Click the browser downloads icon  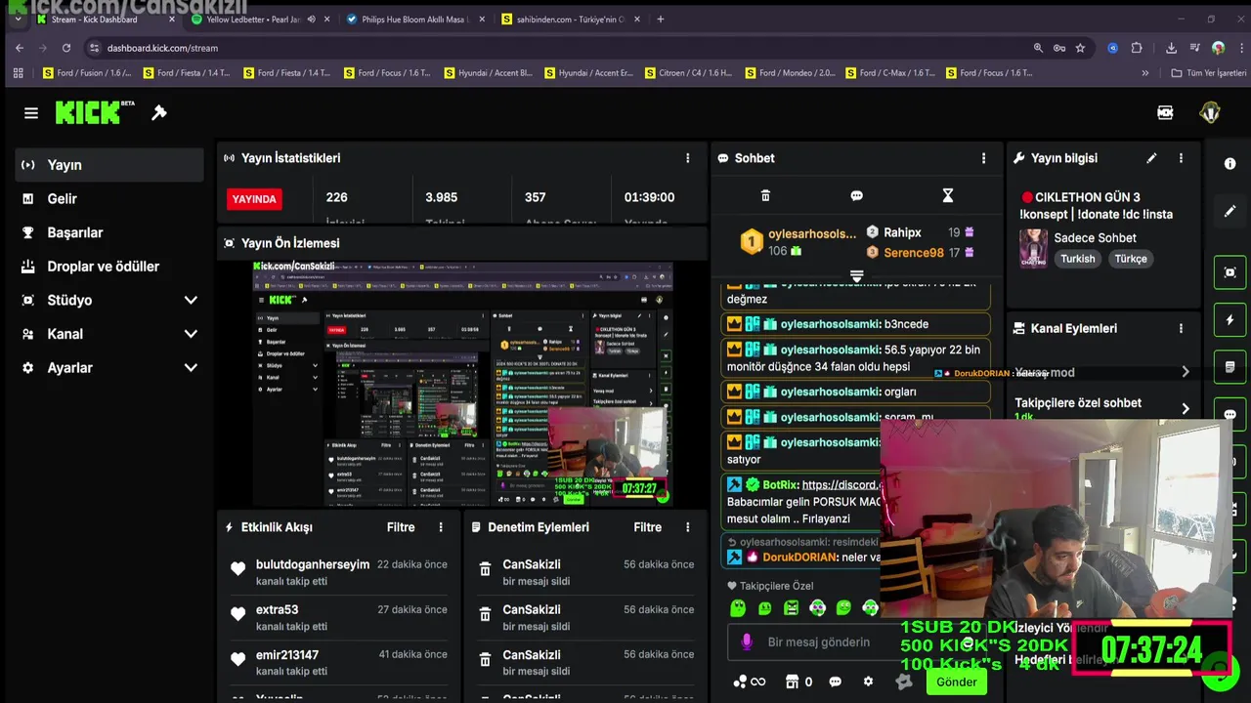[1171, 48]
